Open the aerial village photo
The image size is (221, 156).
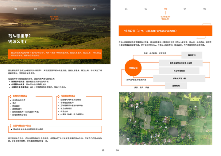[165, 118]
